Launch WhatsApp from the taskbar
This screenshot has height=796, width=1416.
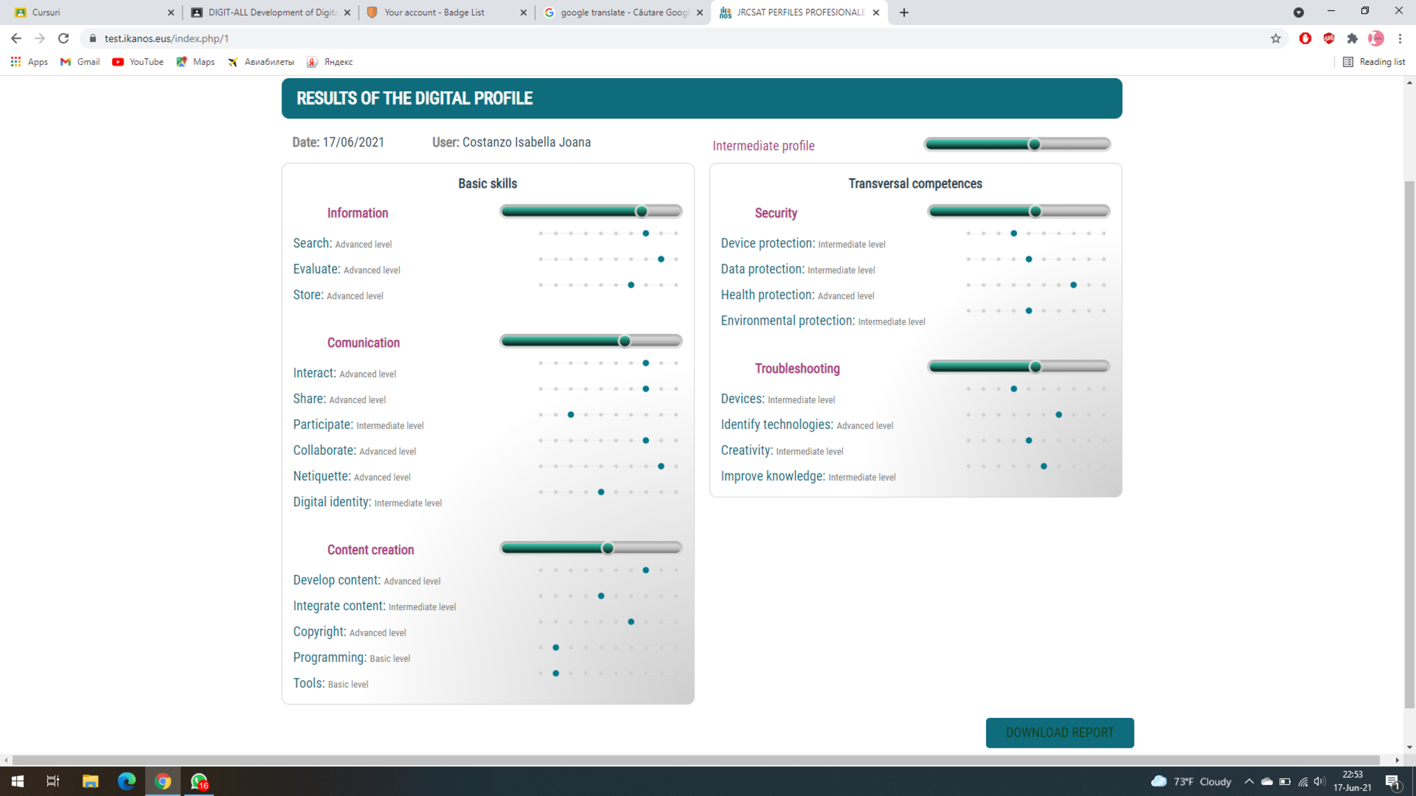point(199,781)
